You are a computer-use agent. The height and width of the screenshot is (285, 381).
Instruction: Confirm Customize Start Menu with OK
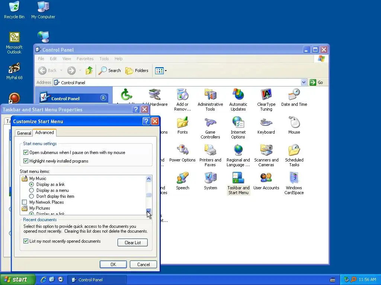pyautogui.click(x=113, y=264)
